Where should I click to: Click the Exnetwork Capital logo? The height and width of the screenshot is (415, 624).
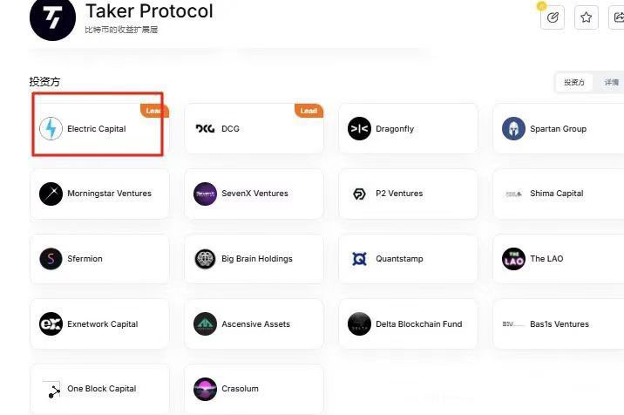tap(51, 323)
